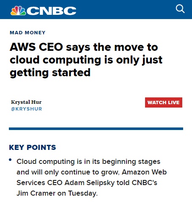The height and width of the screenshot is (202, 192).
Task: Click the WATCH LIVE button
Action: (164, 102)
